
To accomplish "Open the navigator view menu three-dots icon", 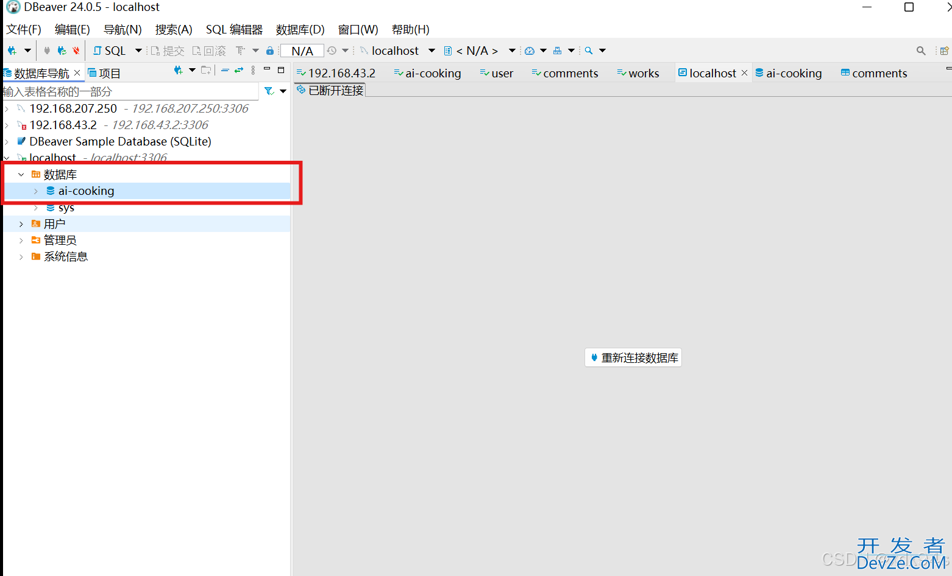I will pyautogui.click(x=253, y=70).
